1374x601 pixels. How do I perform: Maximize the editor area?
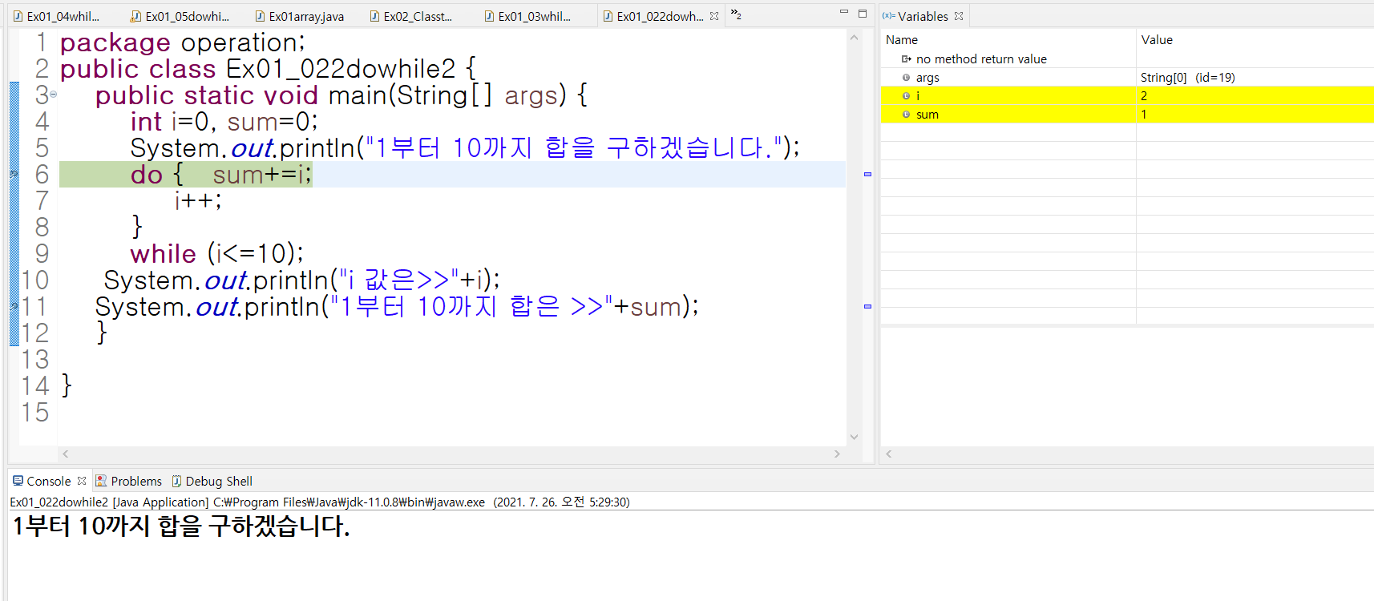[x=863, y=13]
